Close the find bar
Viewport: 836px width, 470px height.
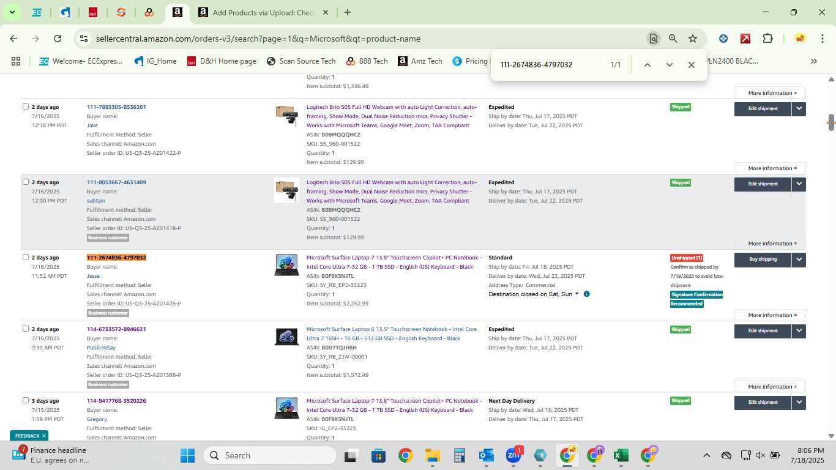[691, 65]
